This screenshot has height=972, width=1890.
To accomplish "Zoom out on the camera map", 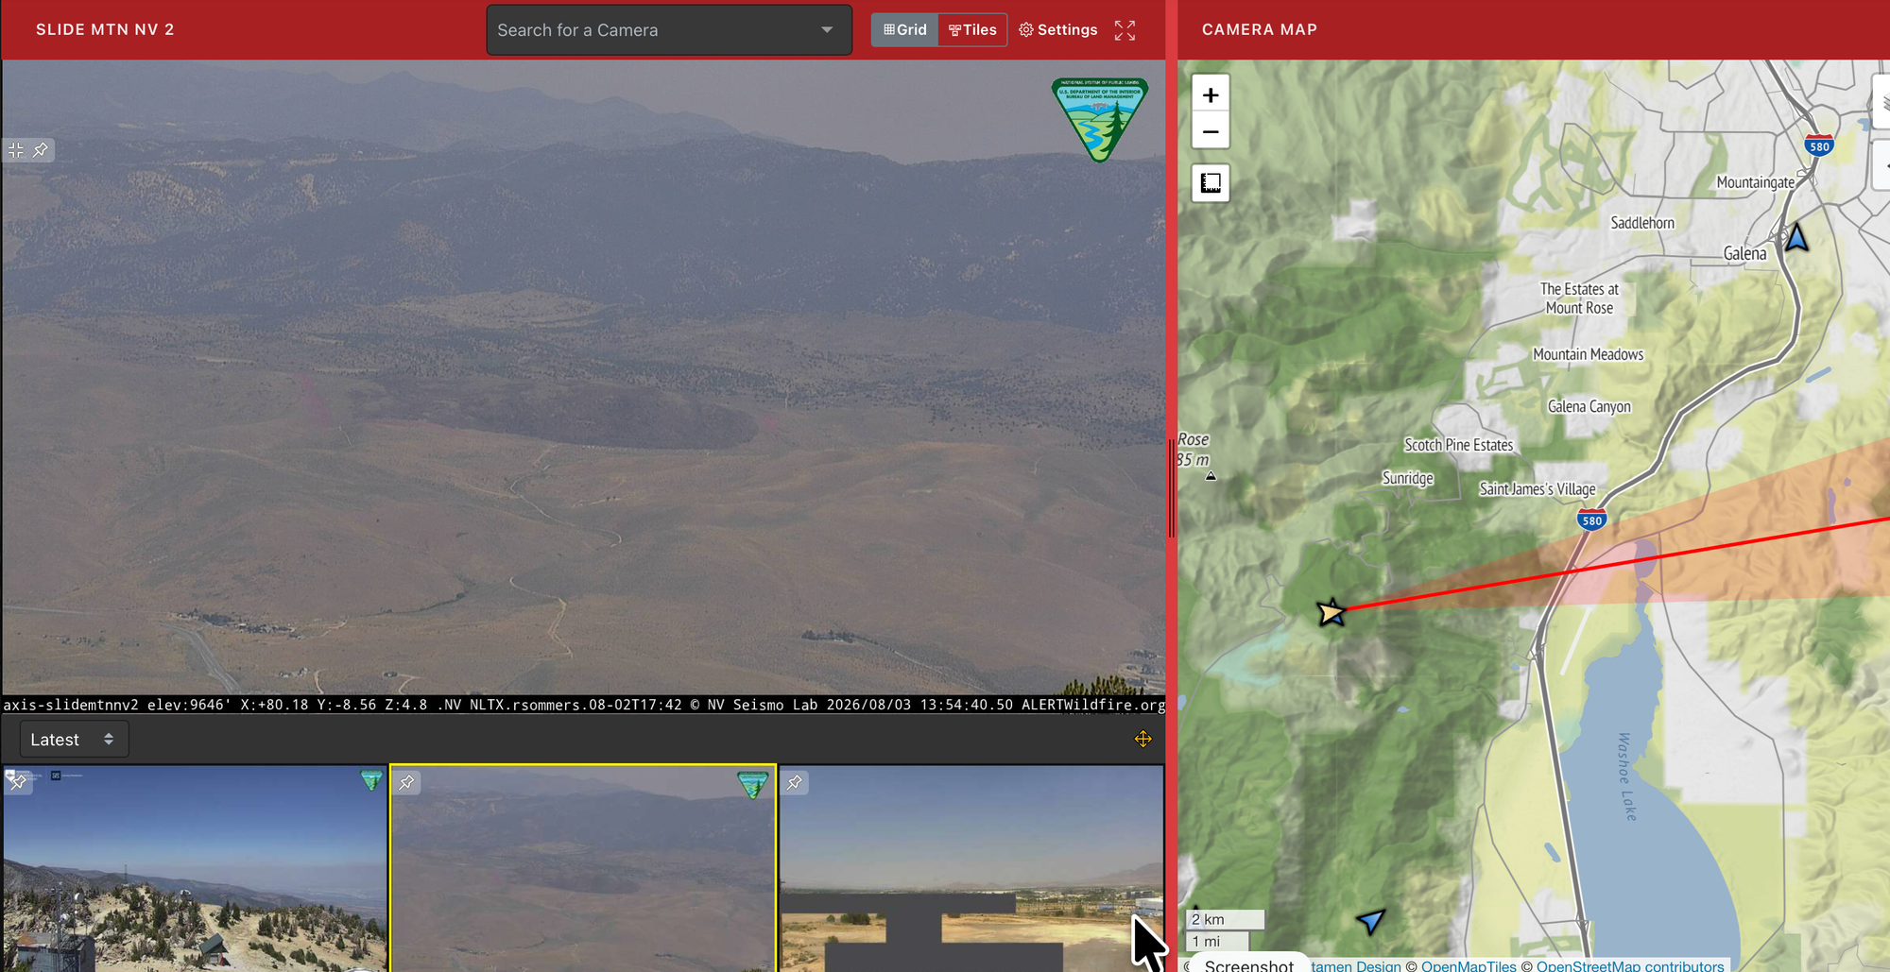I will (x=1211, y=131).
